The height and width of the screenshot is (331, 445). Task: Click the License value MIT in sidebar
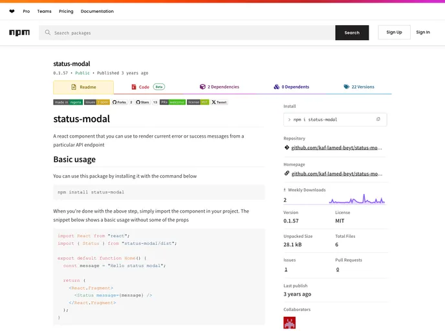click(x=340, y=220)
